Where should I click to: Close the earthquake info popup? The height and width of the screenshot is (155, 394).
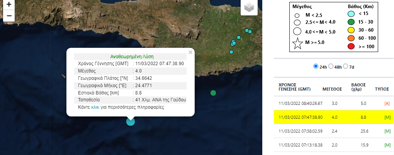click(190, 52)
